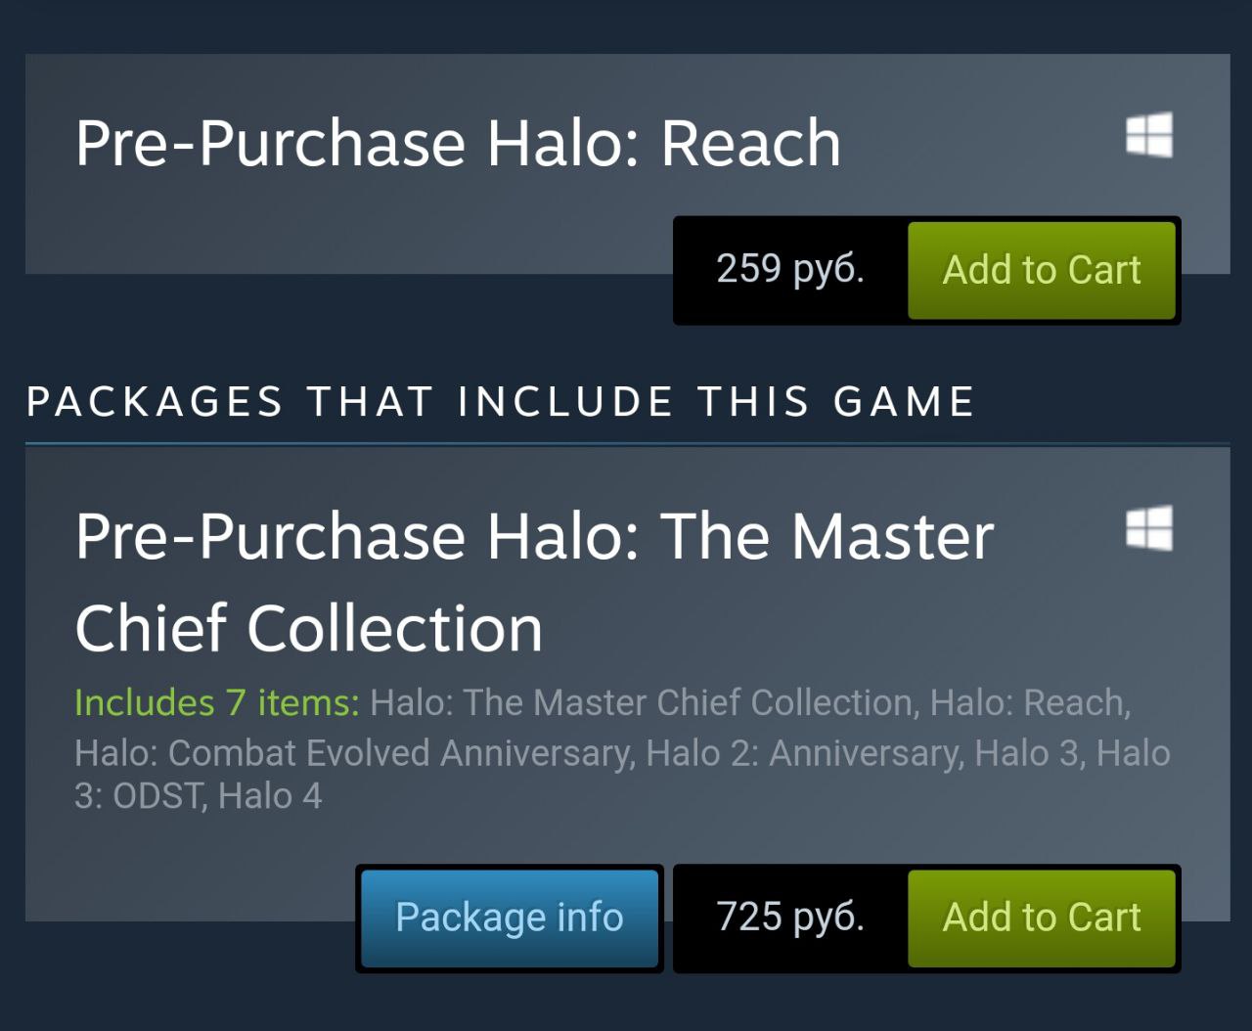1252x1031 pixels.
Task: Click 'Halo 4' in the included items list
Action: point(270,796)
